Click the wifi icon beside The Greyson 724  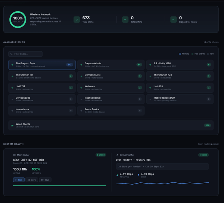click(150, 76)
